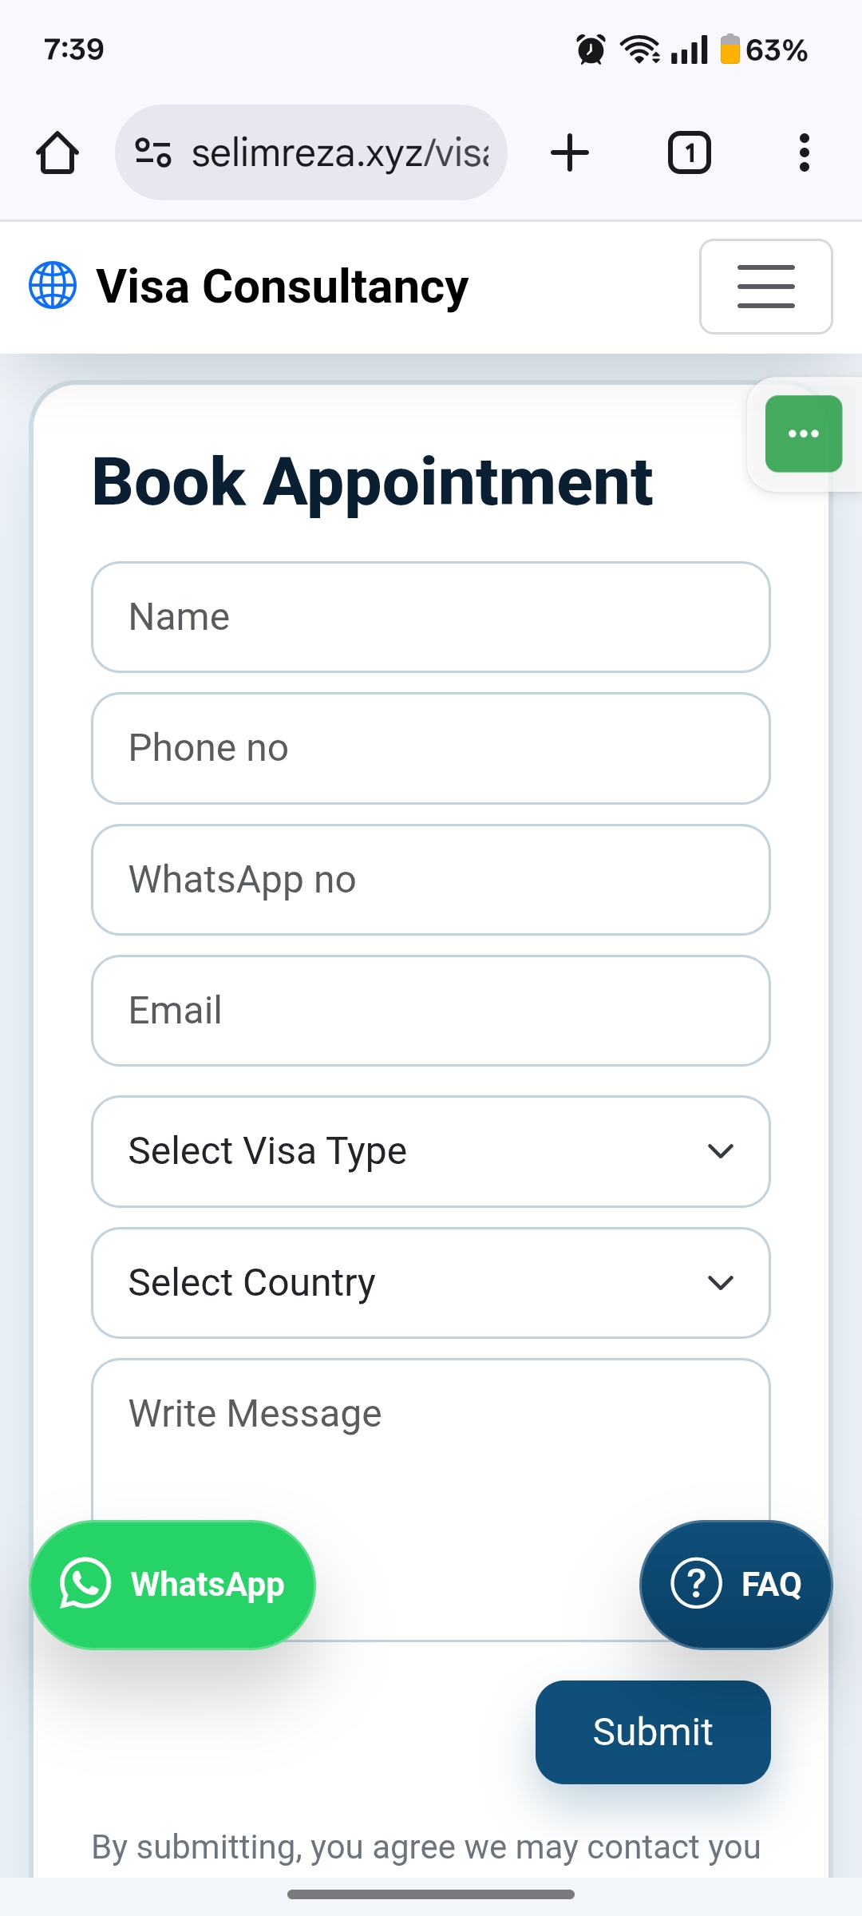Tap the green floating ellipsis widget
The width and height of the screenshot is (862, 1916).
(x=802, y=433)
